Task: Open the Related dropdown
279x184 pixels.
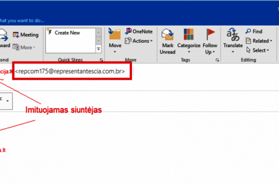Action: pyautogui.click(x=259, y=41)
